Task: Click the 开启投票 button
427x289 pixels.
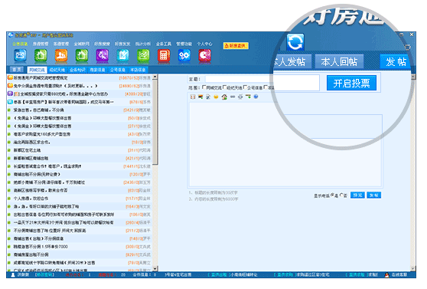Action: point(351,83)
